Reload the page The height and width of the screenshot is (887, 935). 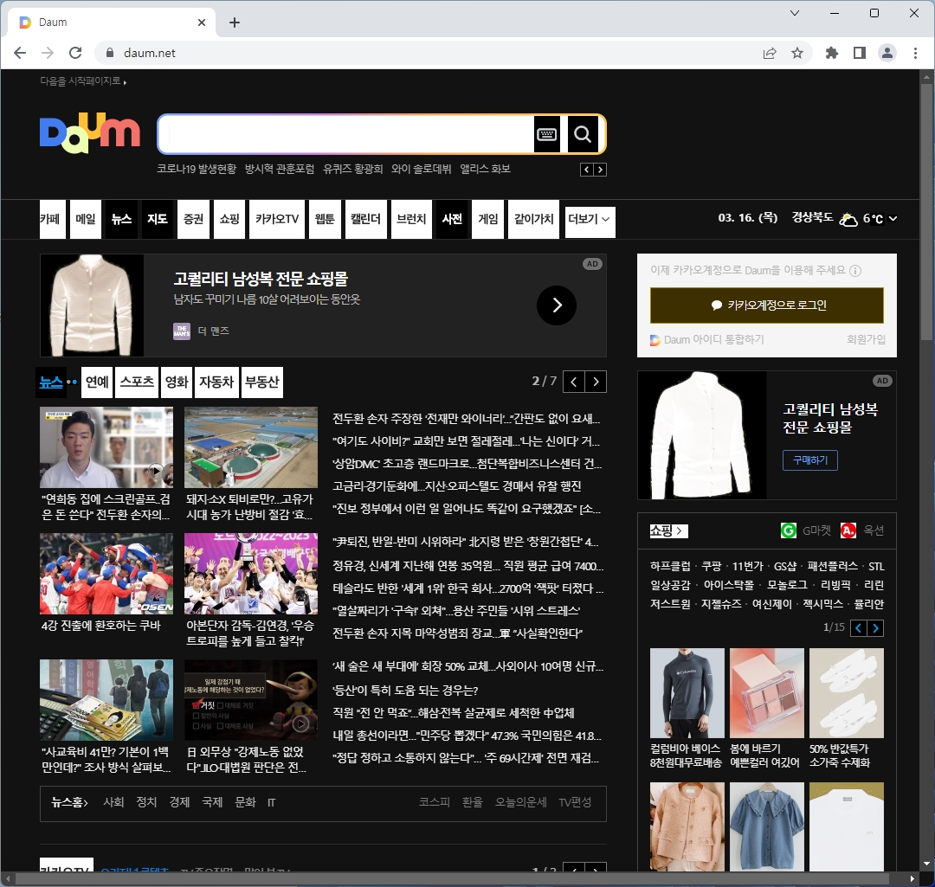point(75,53)
